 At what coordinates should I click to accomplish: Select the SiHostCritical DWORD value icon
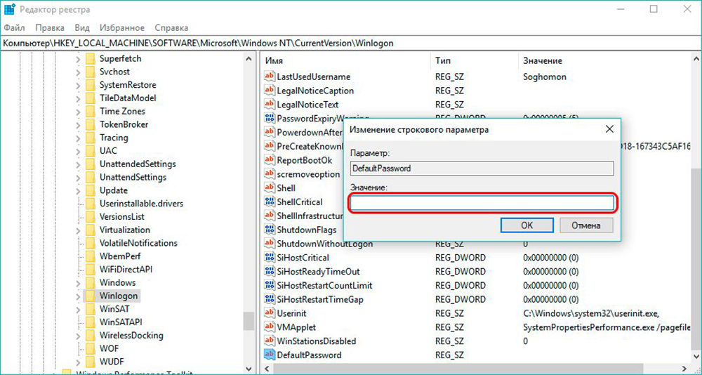click(x=270, y=258)
